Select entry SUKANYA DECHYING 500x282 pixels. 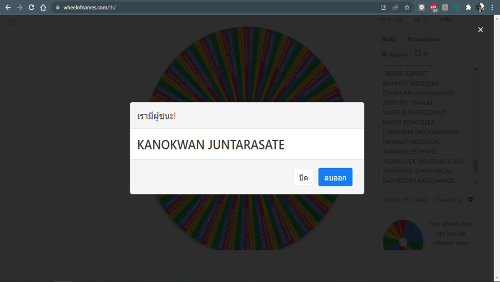[410, 151]
